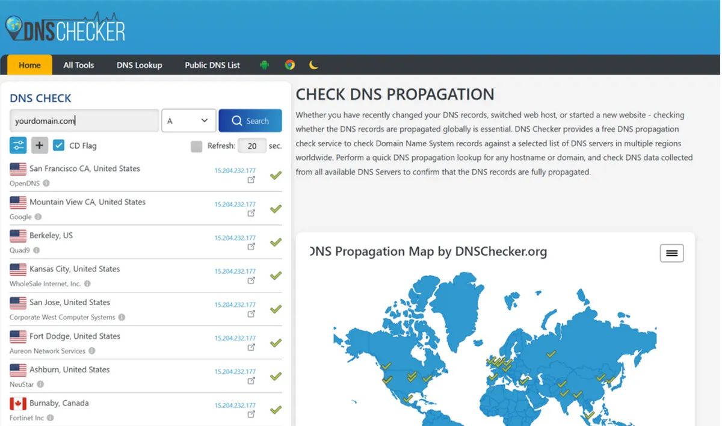Click the plus add-server button

tap(39, 145)
